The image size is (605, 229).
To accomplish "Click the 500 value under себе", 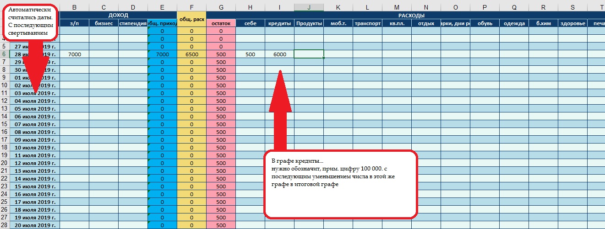I will [250, 54].
